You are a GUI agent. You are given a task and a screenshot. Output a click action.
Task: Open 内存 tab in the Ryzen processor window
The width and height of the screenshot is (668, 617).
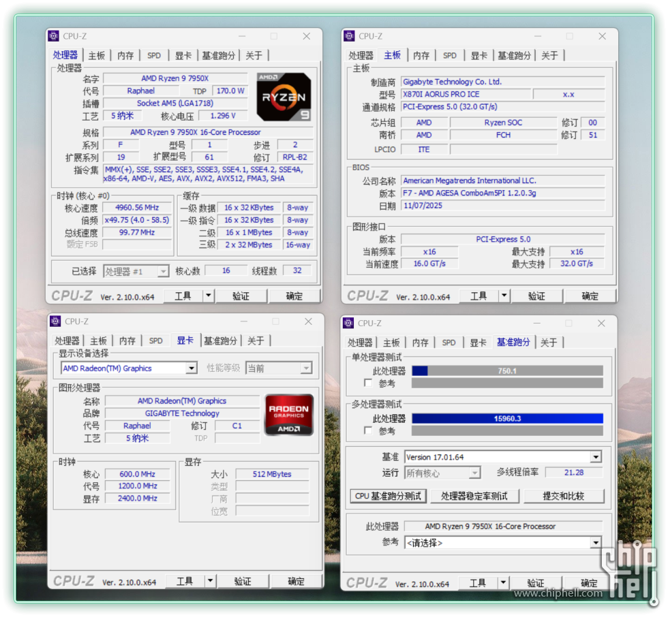pos(125,55)
